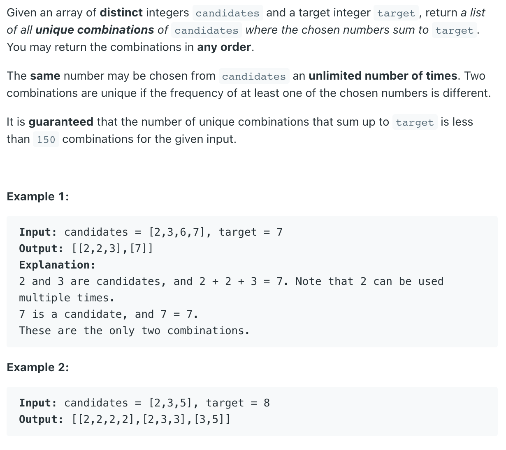Image resolution: width=506 pixels, height=450 pixels.
Task: Click the target code tag after "sum up to"
Action: [415, 122]
